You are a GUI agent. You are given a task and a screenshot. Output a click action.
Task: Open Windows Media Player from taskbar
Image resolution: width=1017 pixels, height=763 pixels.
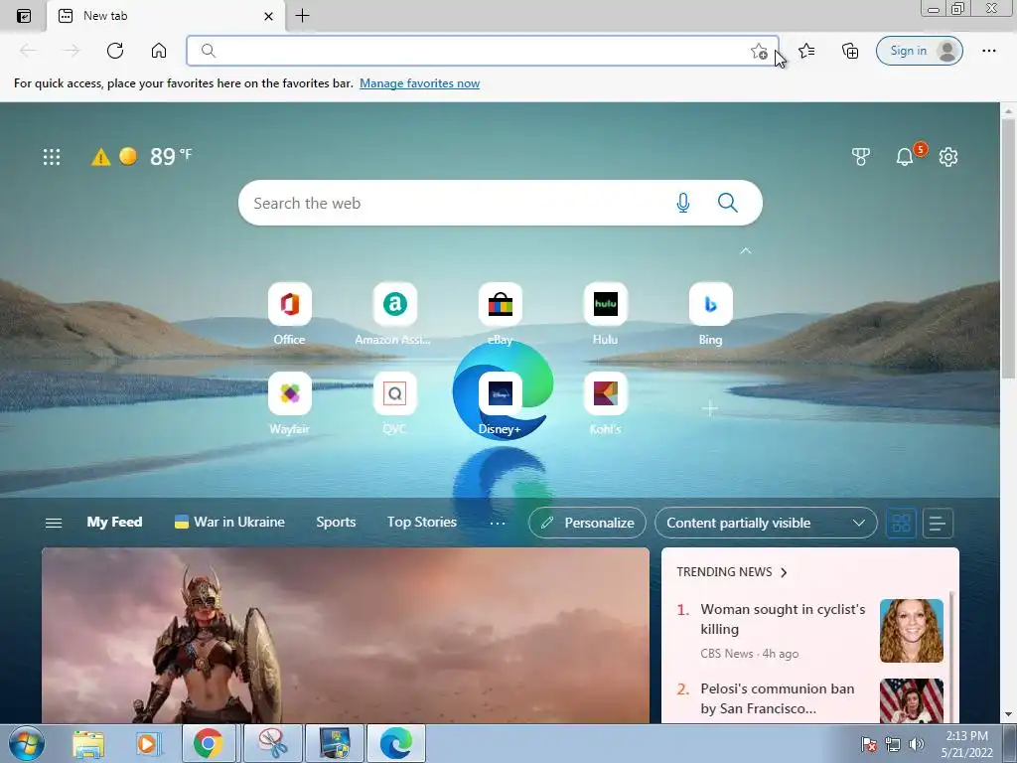(147, 743)
